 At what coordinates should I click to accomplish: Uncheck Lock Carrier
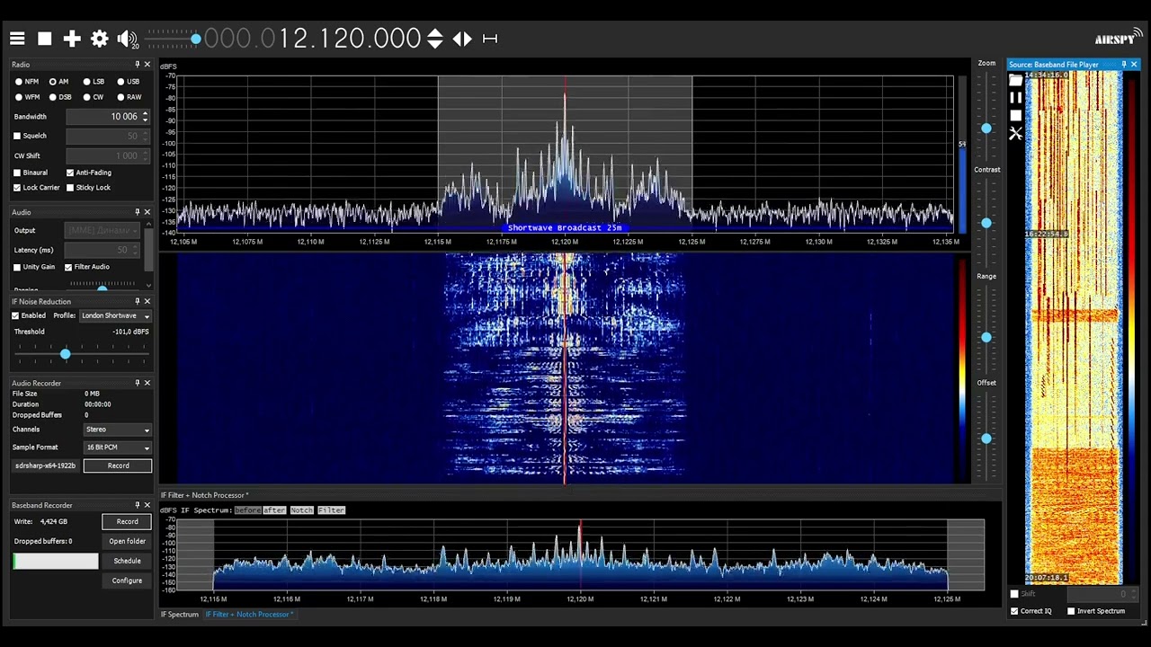(17, 188)
